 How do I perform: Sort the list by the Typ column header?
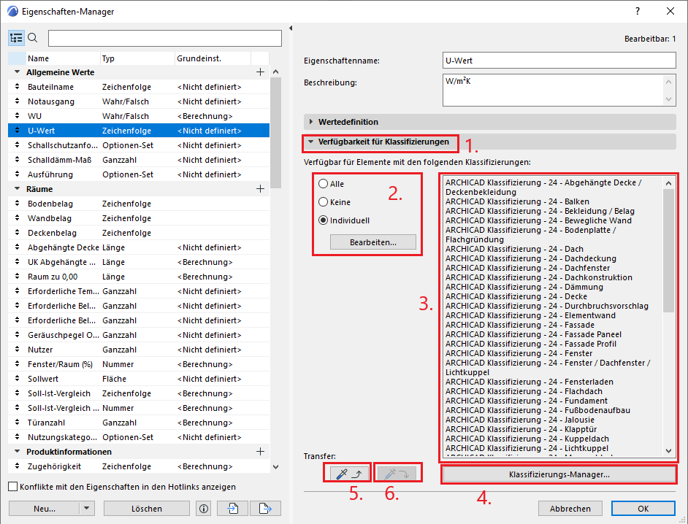137,58
